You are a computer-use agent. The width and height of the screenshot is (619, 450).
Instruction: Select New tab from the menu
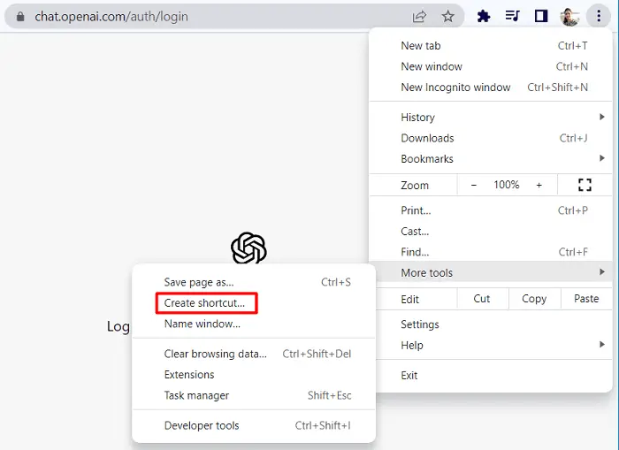coord(490,46)
